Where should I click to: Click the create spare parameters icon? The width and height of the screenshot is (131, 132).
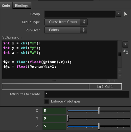pos(126,52)
